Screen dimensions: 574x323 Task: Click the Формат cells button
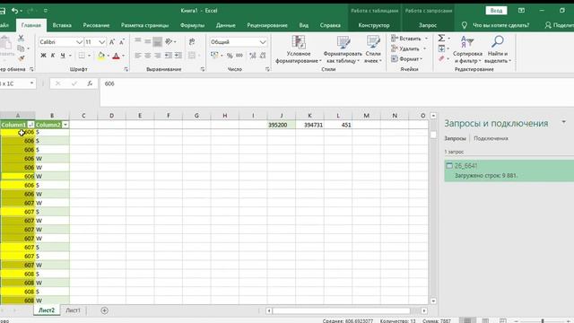point(406,59)
